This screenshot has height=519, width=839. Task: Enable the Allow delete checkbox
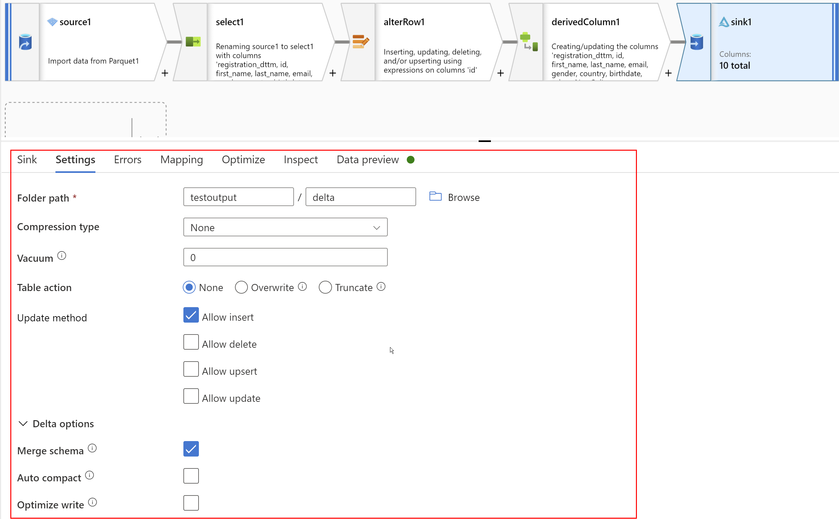(191, 342)
